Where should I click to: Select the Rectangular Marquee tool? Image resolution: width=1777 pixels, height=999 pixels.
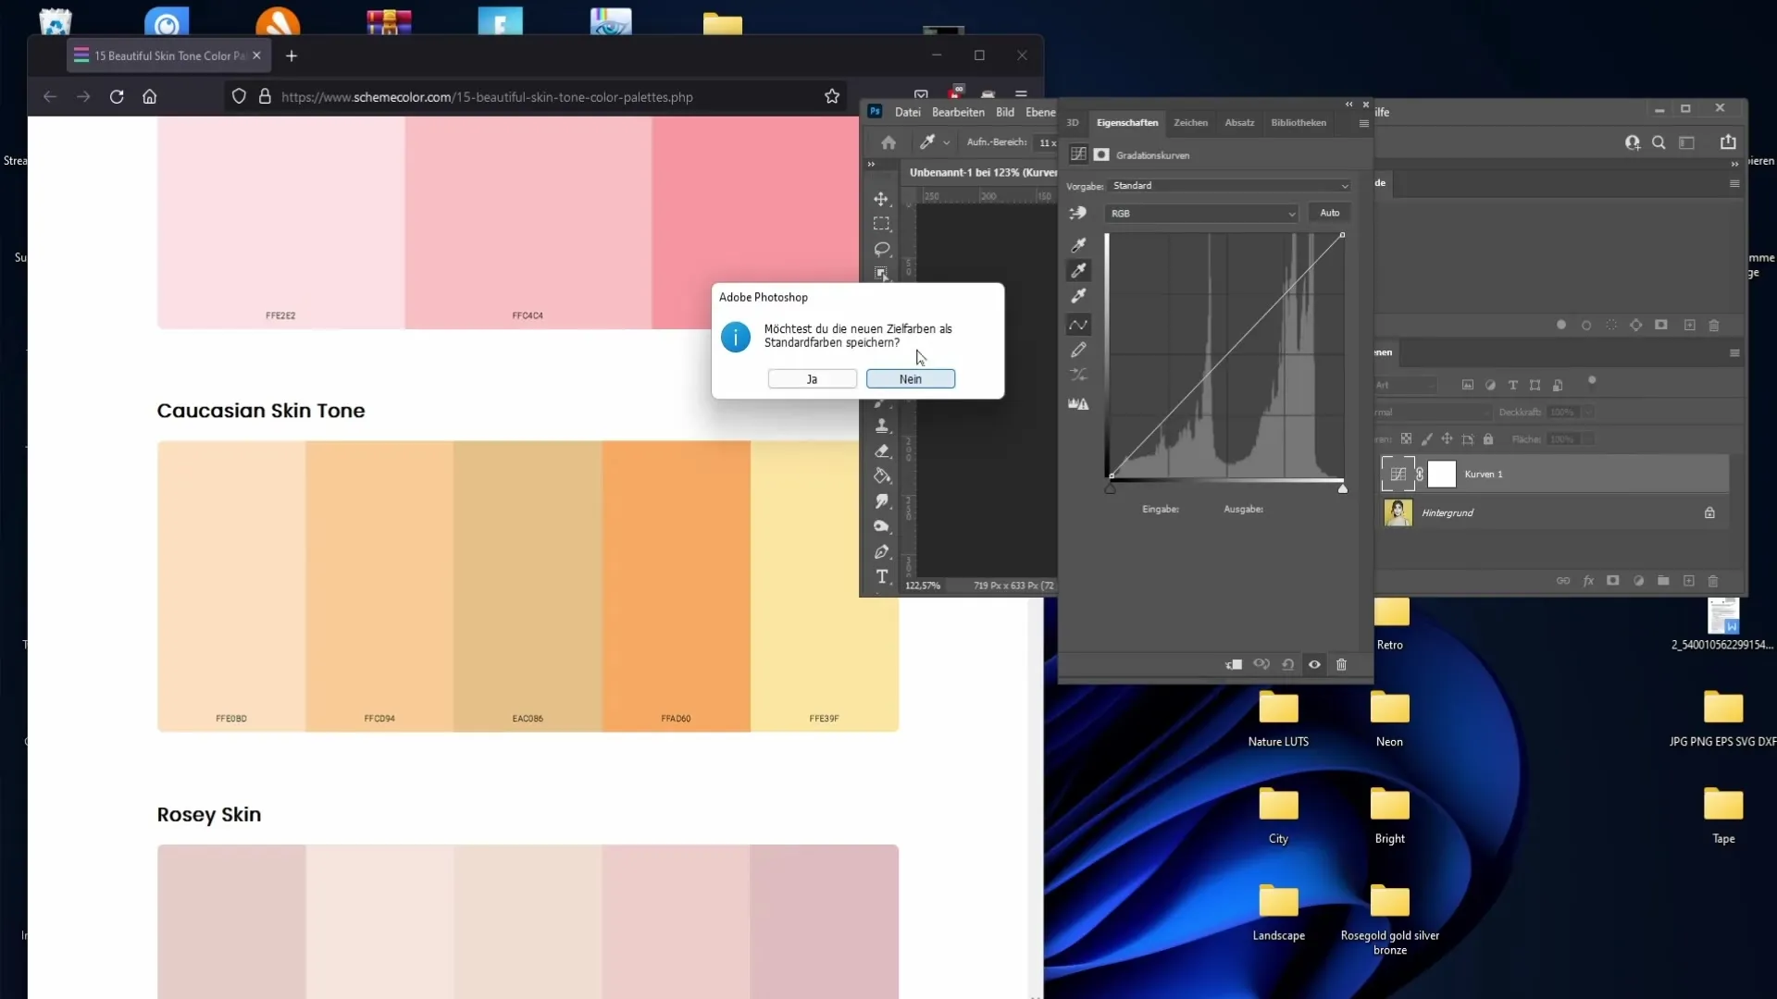click(x=884, y=223)
